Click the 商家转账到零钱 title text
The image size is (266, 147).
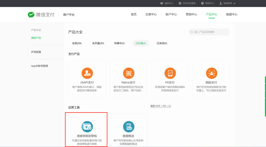pos(87,136)
